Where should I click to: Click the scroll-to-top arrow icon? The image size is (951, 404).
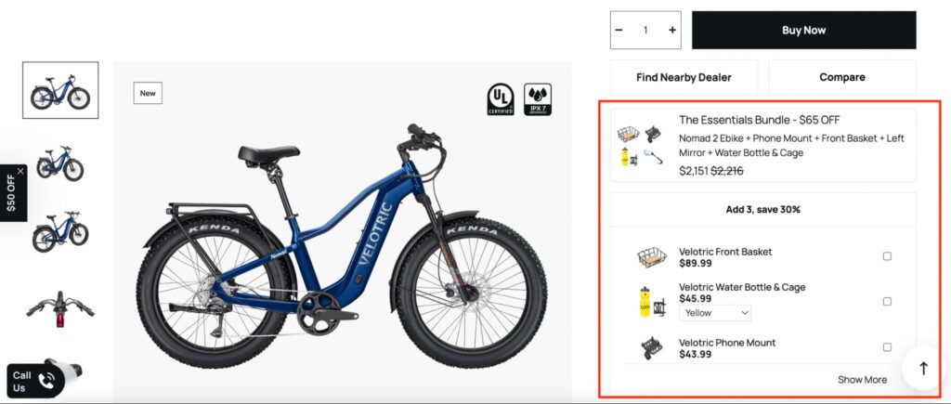[923, 369]
